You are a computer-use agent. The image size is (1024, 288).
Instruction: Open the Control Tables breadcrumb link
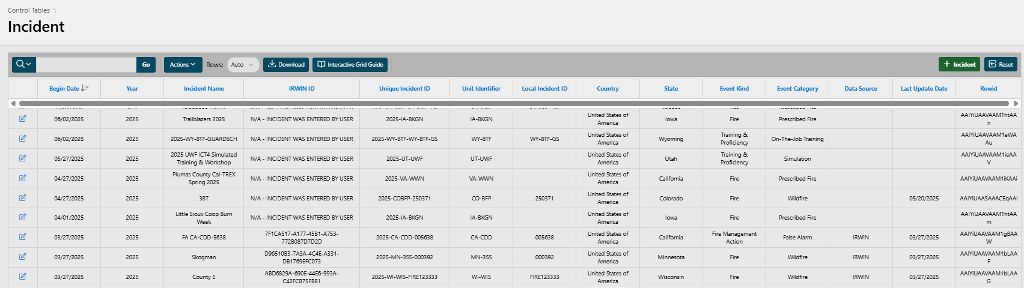pos(29,10)
